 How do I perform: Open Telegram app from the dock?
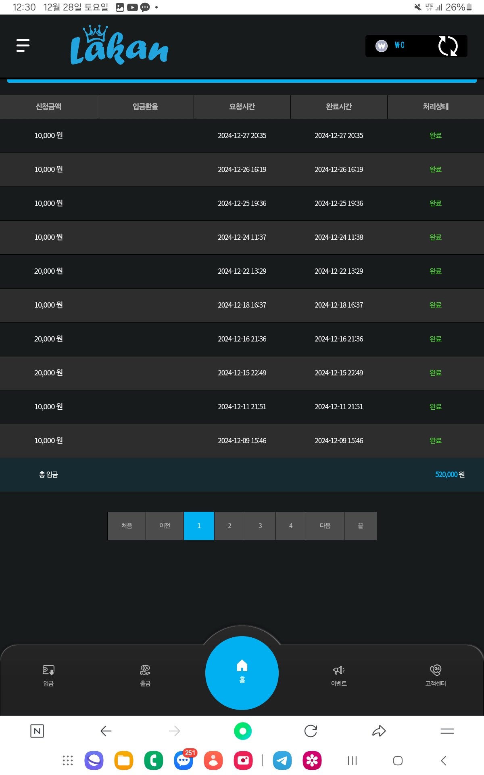tap(282, 761)
